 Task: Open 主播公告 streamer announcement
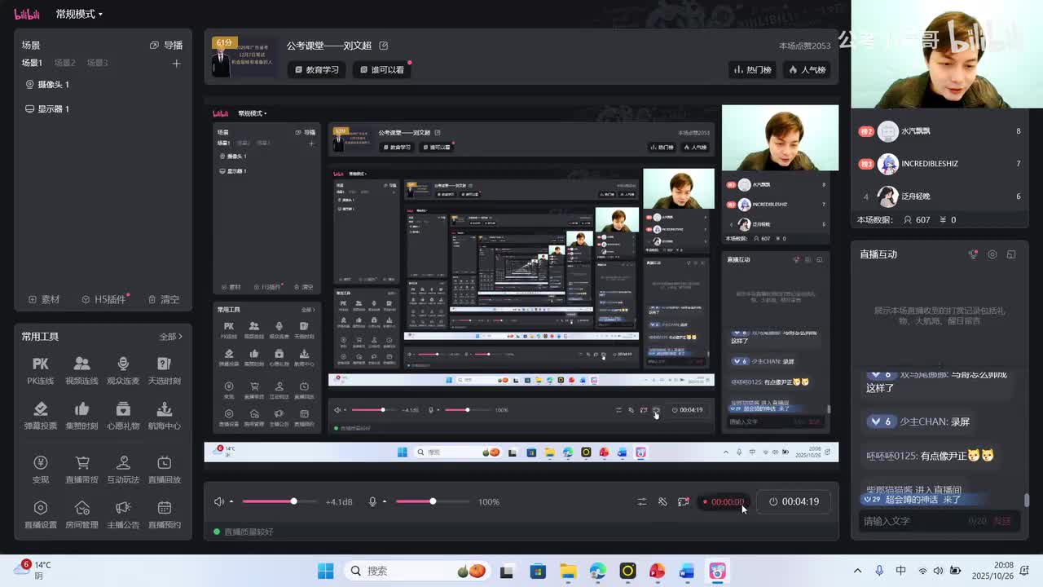click(123, 514)
